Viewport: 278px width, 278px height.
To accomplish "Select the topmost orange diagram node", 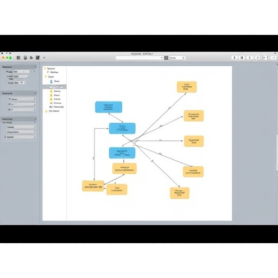I will tap(187, 87).
